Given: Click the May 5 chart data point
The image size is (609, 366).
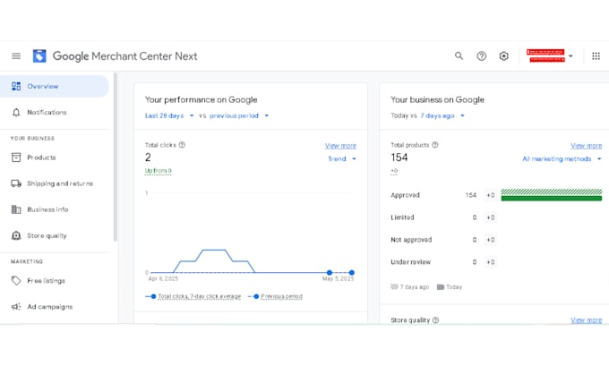Looking at the screenshot, I should [351, 272].
